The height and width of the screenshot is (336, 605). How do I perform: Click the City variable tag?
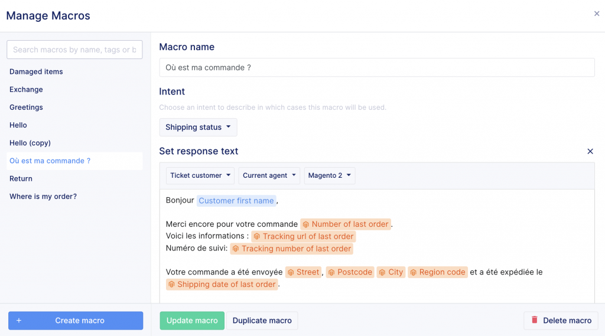click(x=391, y=272)
